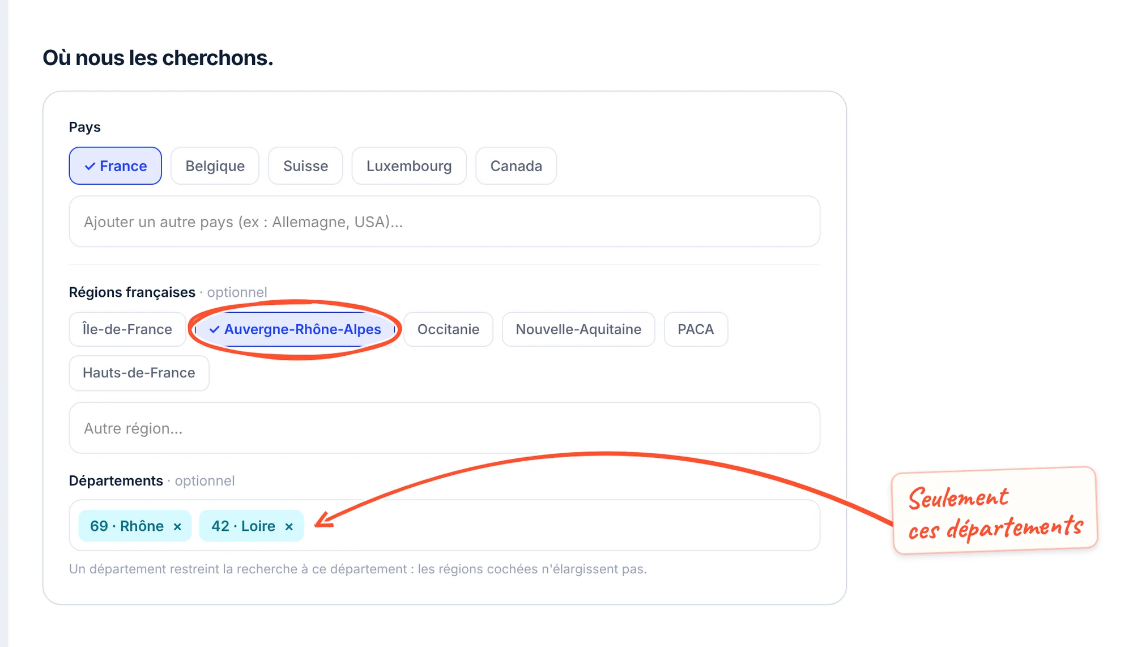Select Suisse as a country

tap(305, 166)
